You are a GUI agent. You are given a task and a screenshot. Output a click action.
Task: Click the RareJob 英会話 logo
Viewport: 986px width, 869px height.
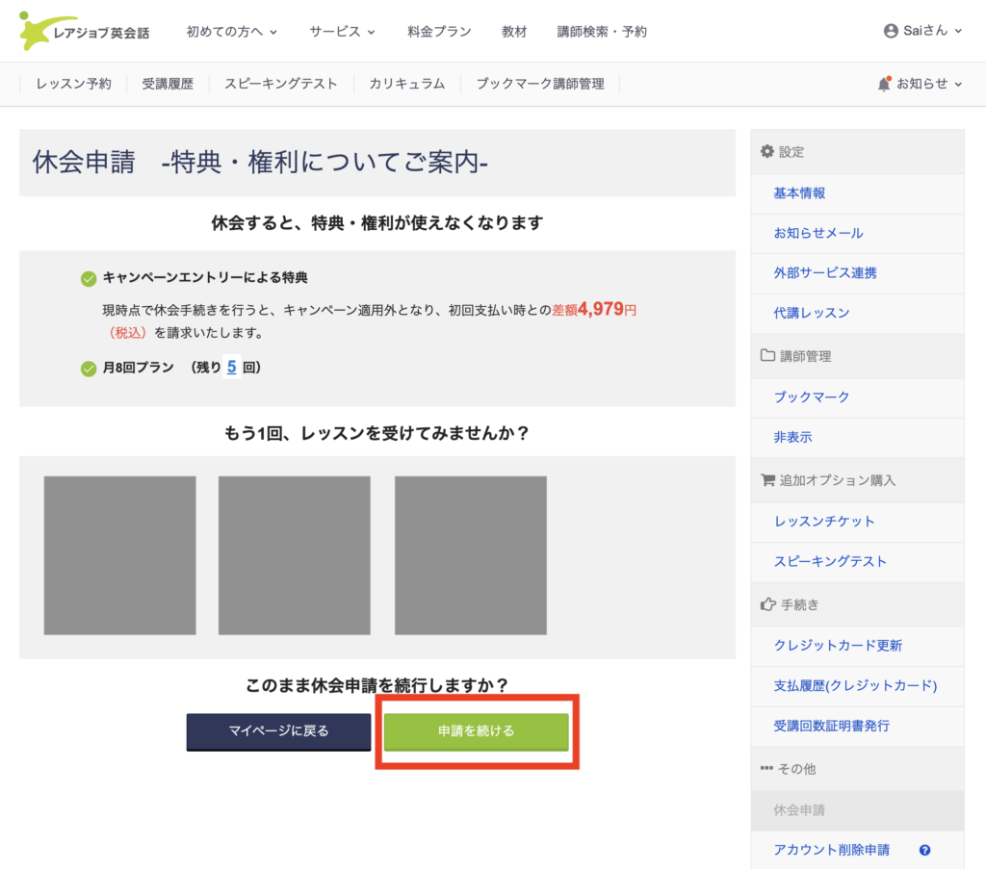[85, 32]
